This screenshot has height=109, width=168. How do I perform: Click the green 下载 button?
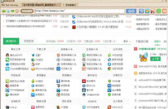(155, 59)
